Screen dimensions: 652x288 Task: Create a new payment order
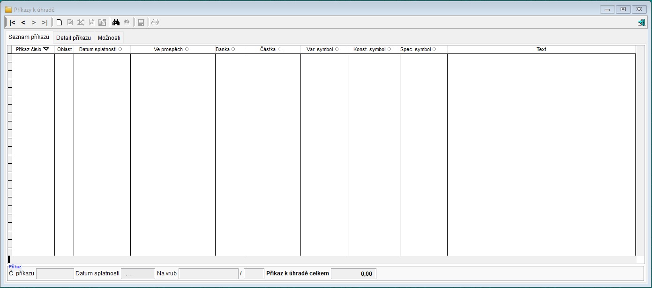pyautogui.click(x=59, y=22)
